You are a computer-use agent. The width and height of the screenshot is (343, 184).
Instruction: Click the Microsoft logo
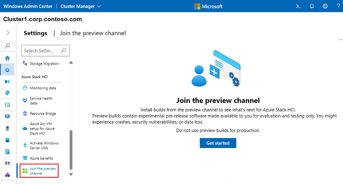[208, 6]
